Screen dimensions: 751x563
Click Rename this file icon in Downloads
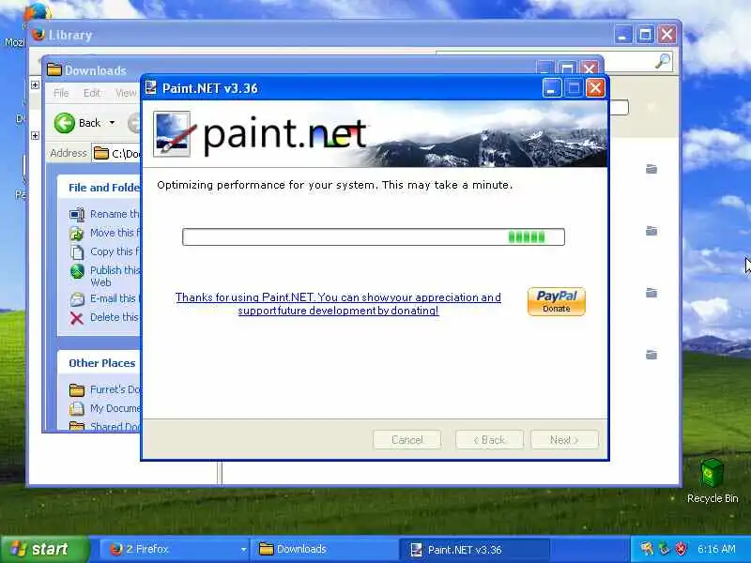pyautogui.click(x=77, y=214)
